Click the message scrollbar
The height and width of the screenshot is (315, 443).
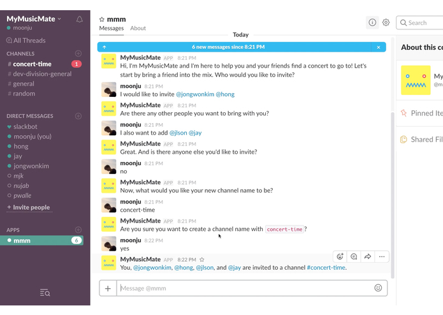click(x=392, y=195)
